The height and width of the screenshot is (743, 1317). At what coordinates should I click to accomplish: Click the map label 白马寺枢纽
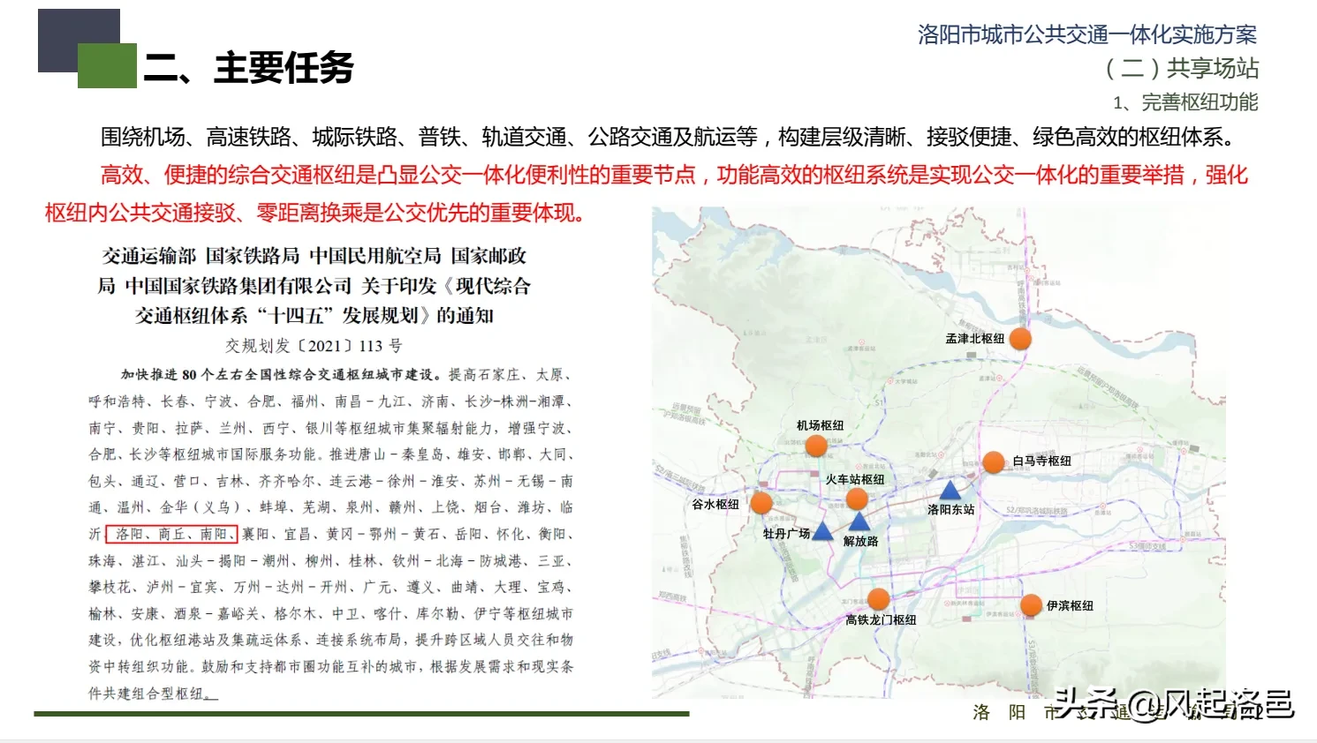(1041, 461)
